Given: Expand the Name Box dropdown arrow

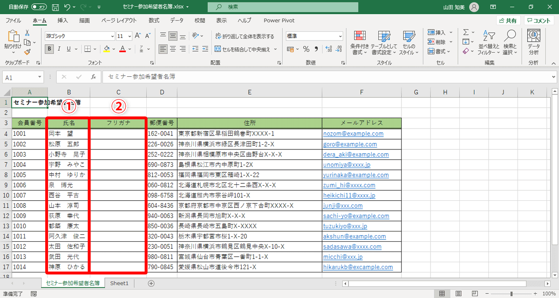Looking at the screenshot, I should (x=40, y=77).
